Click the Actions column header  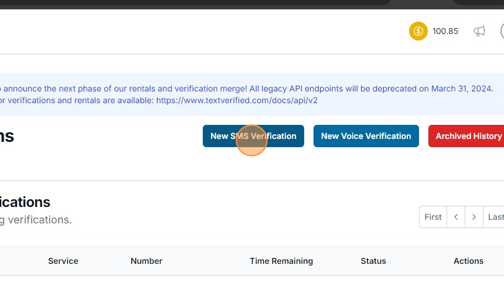pyautogui.click(x=468, y=261)
